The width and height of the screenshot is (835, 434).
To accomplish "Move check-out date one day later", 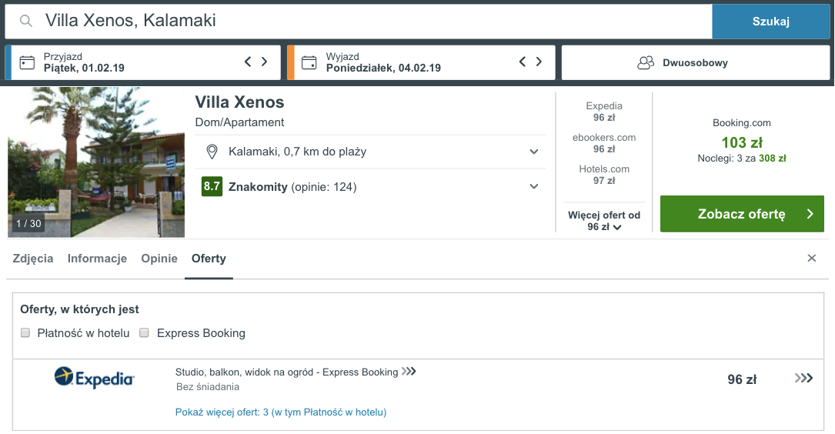I will (x=539, y=62).
